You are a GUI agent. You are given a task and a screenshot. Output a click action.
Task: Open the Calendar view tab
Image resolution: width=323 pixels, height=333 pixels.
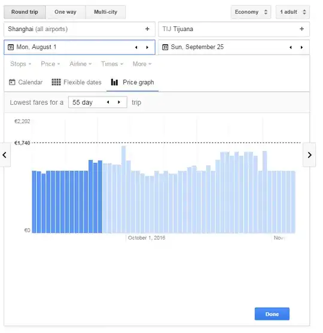click(26, 82)
